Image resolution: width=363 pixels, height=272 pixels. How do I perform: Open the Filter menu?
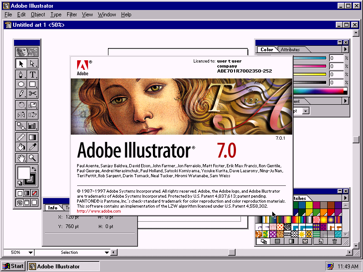click(72, 15)
